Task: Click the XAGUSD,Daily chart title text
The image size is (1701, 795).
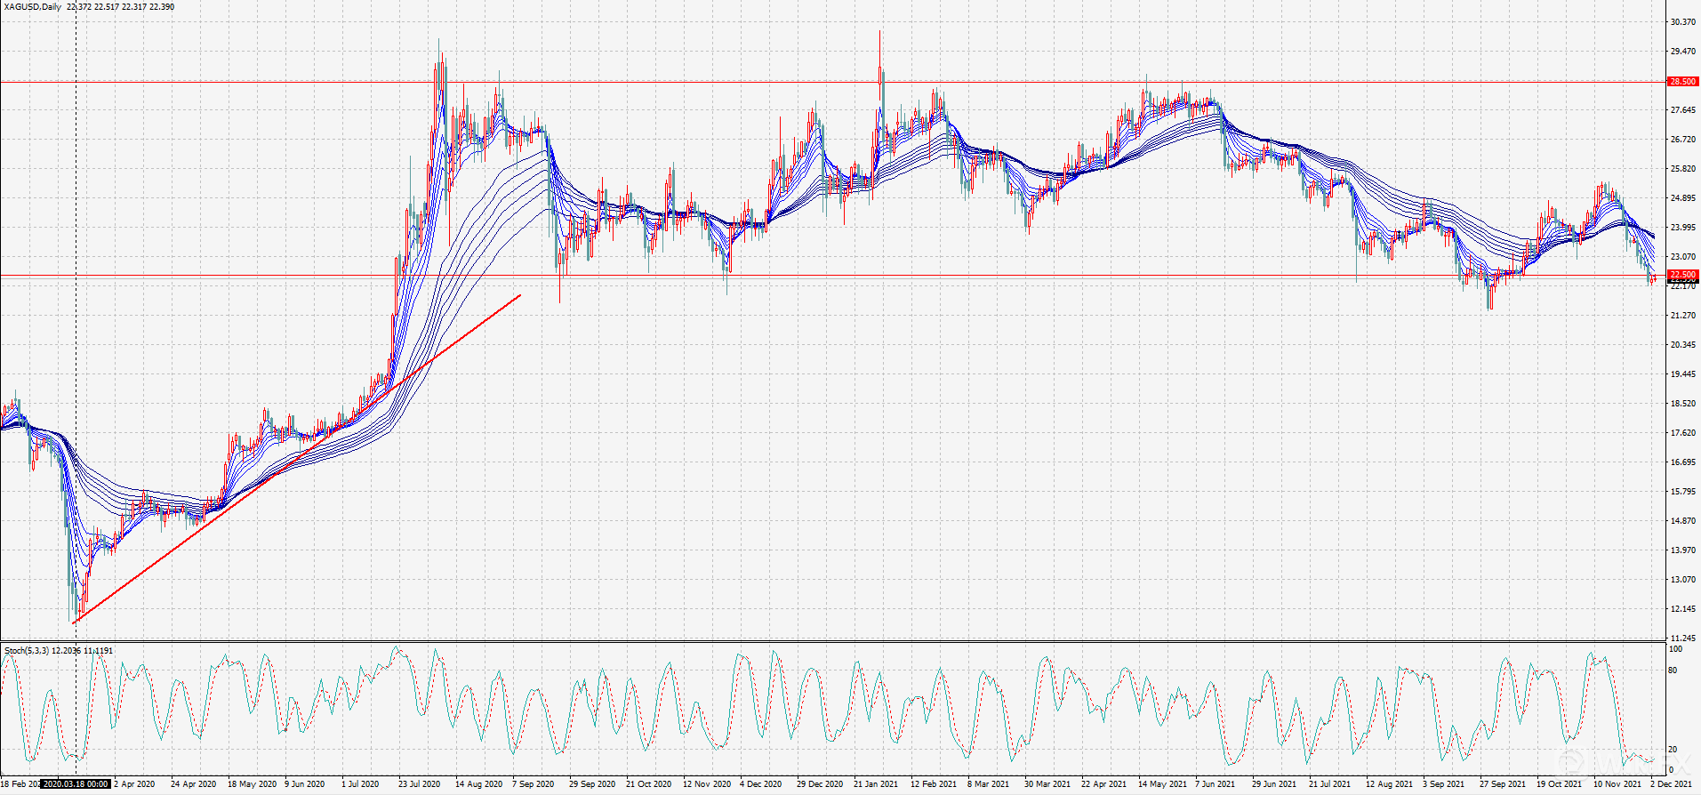Action: click(x=33, y=7)
